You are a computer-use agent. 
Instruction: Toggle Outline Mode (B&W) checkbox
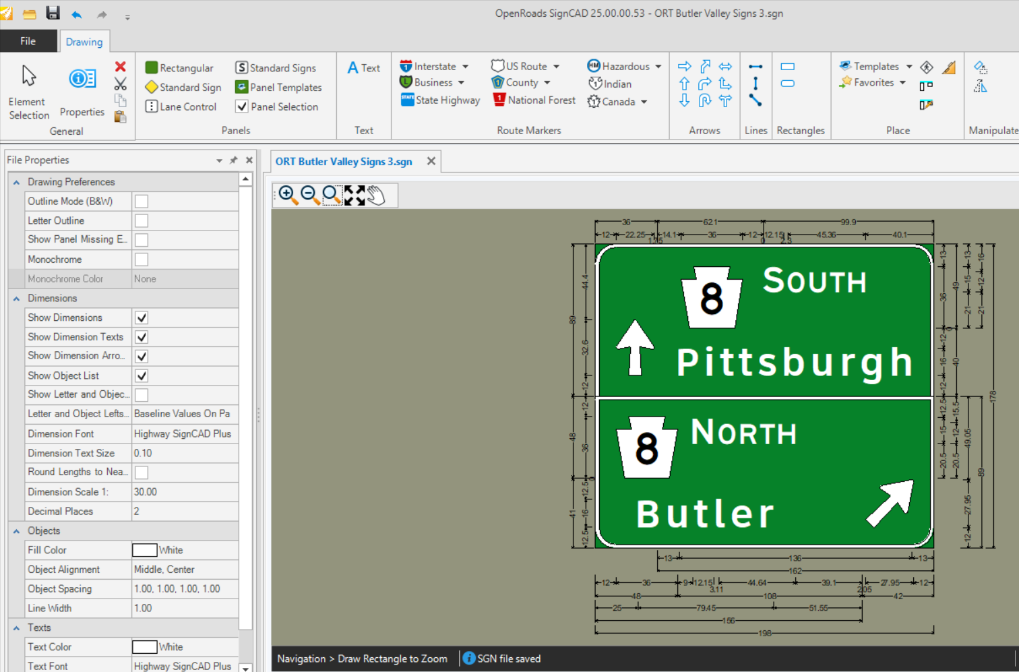(142, 202)
